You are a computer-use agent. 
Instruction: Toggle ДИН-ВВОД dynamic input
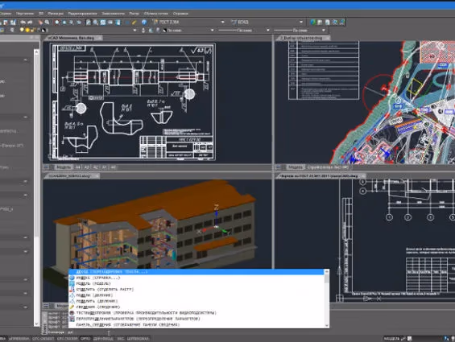pyautogui.click(x=103, y=339)
